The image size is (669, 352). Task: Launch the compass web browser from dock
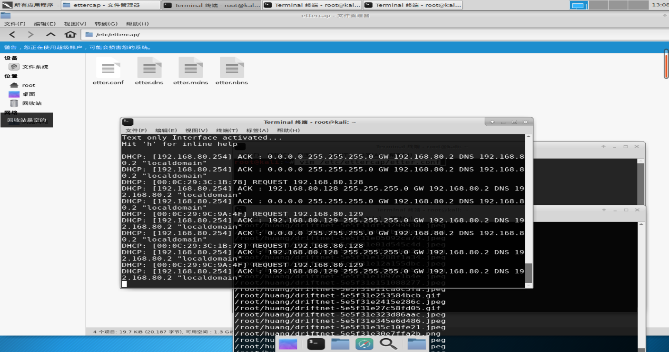pyautogui.click(x=364, y=344)
